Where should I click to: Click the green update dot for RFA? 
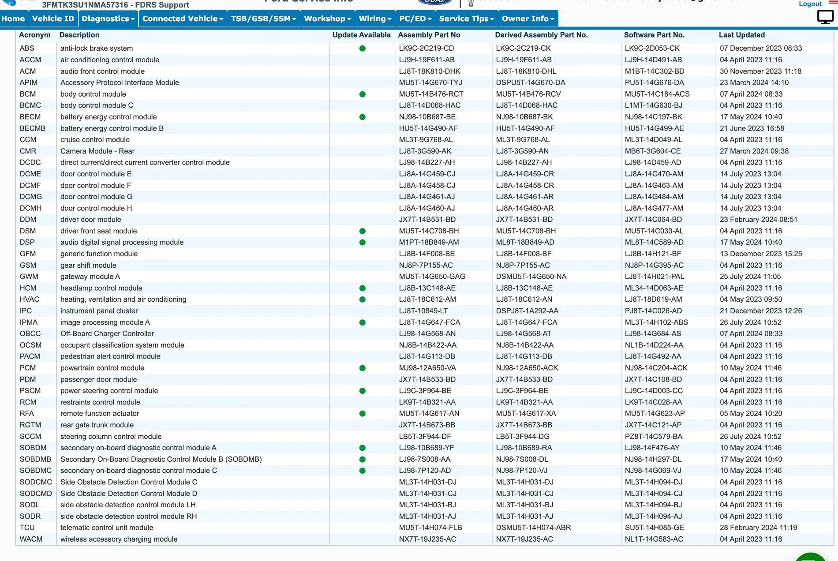[363, 414]
